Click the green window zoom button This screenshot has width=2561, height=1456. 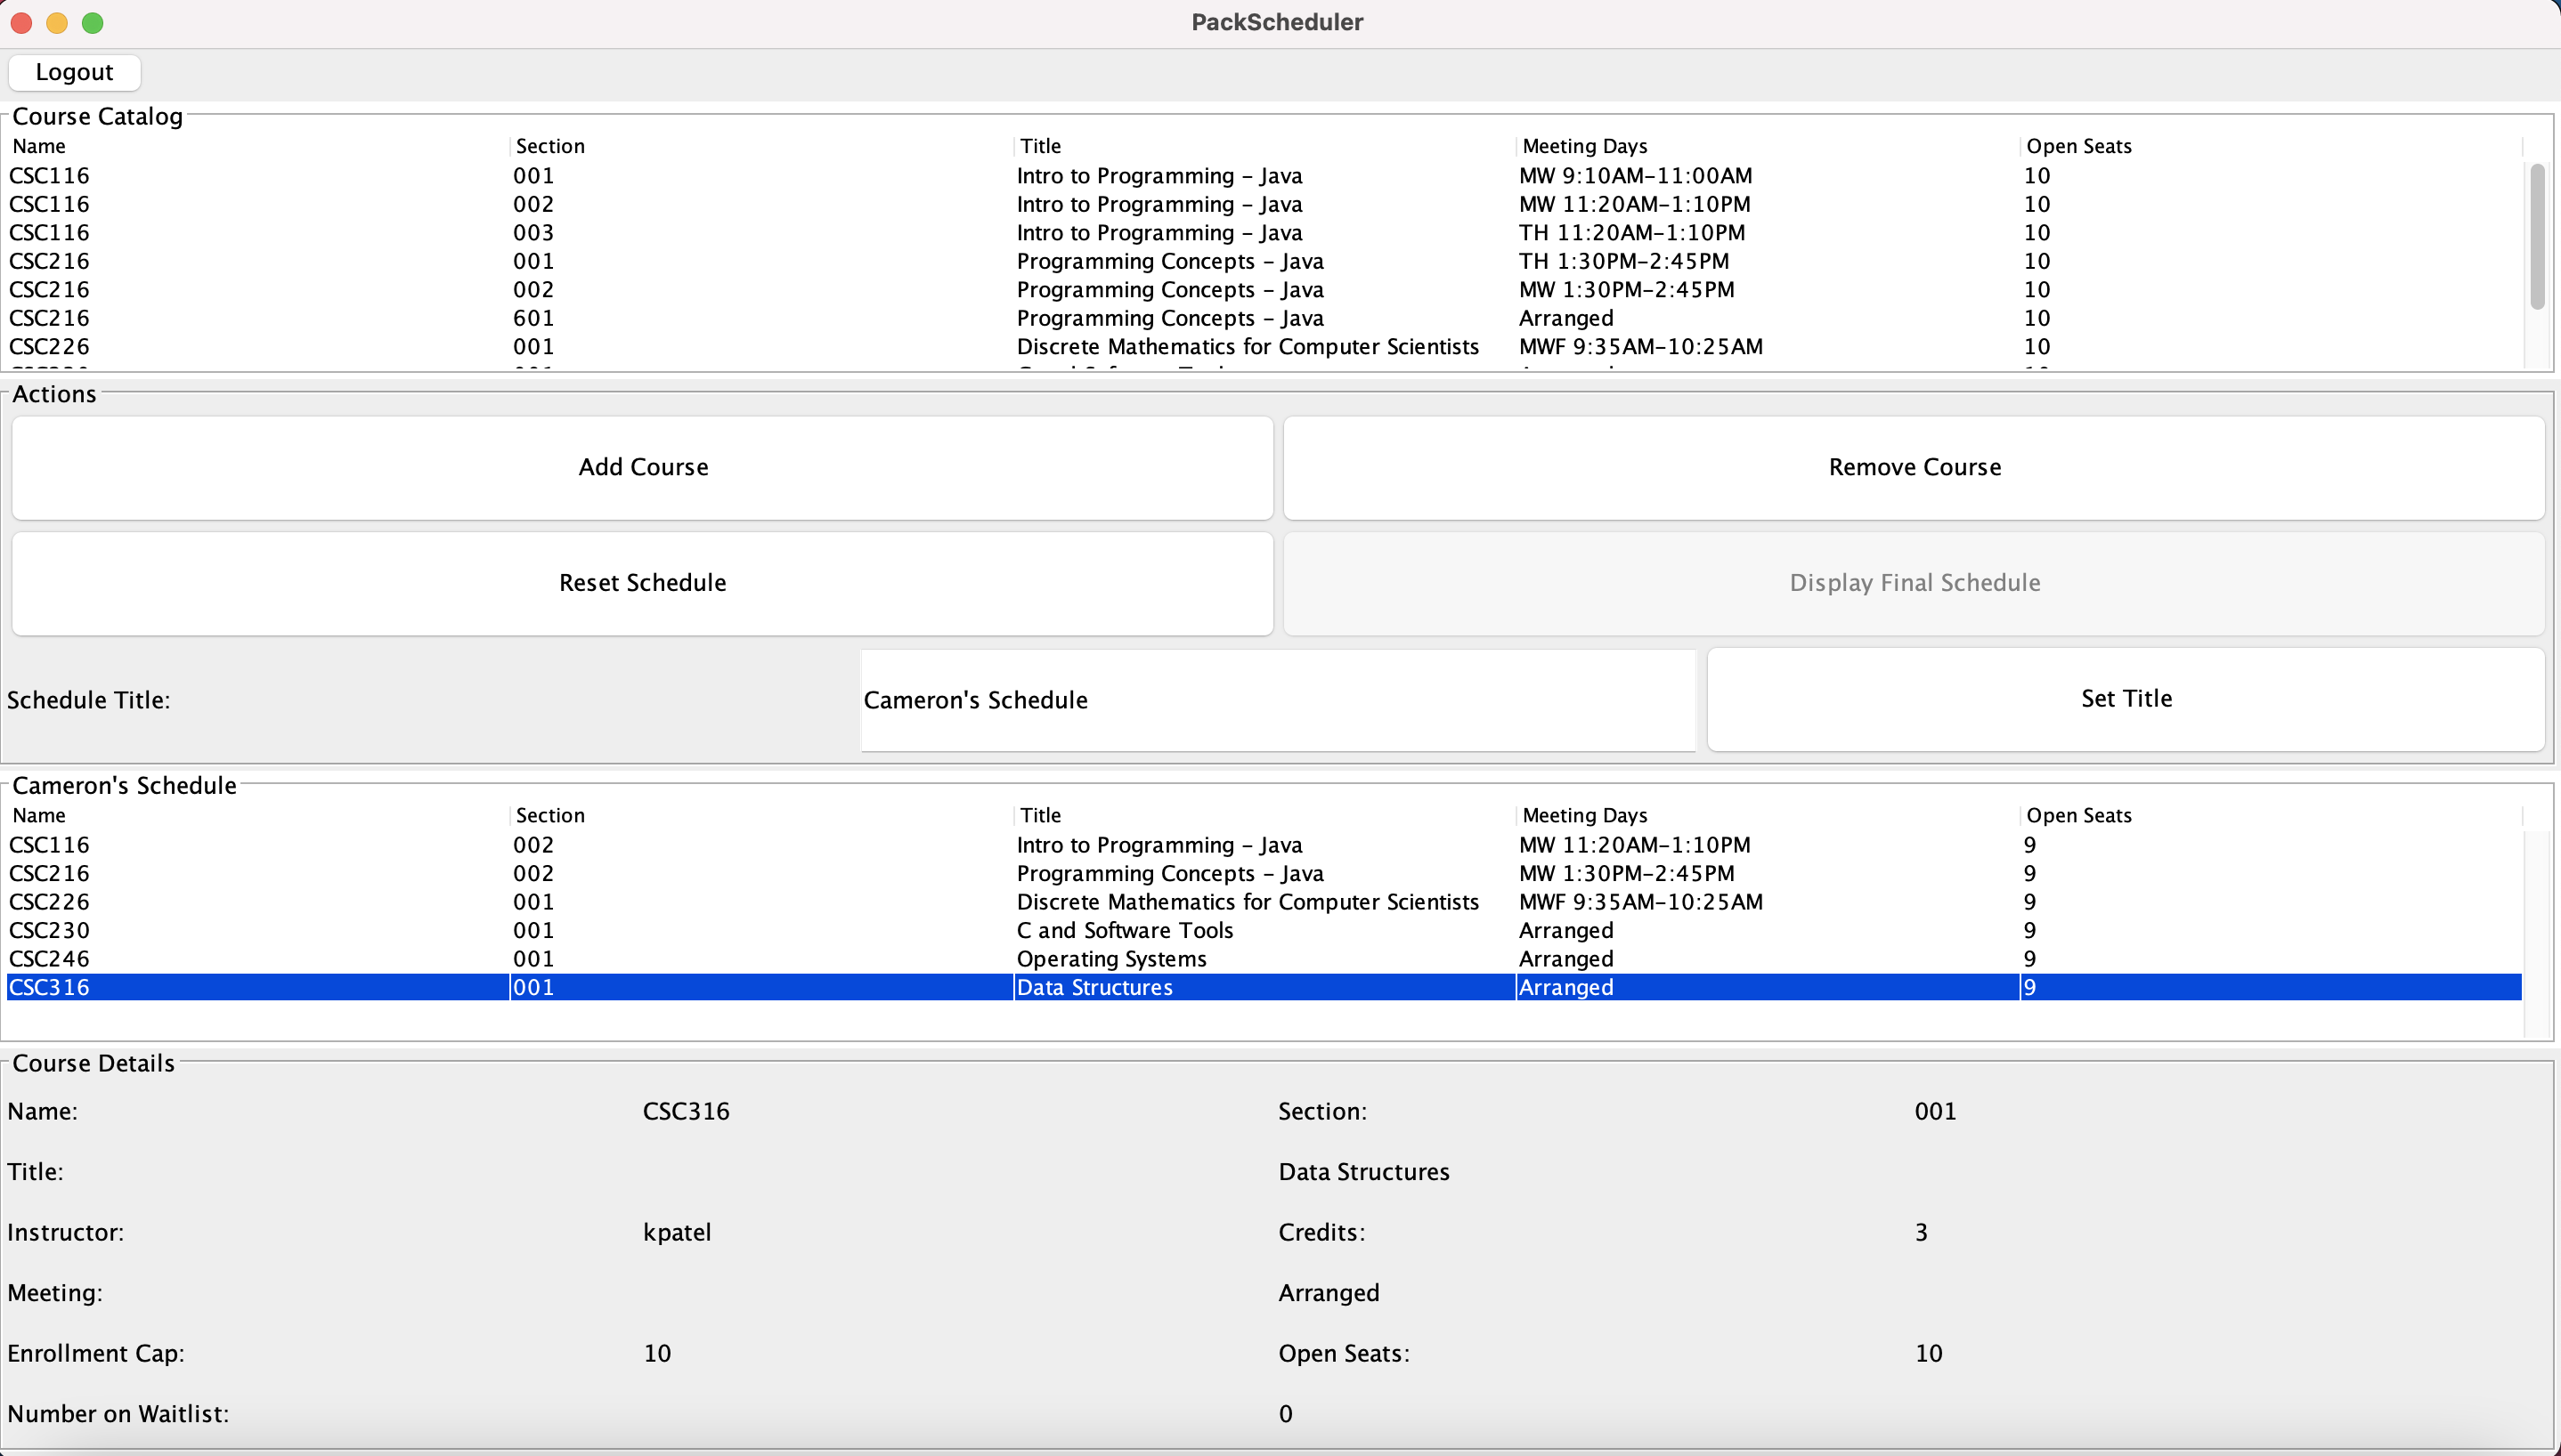pyautogui.click(x=92, y=22)
